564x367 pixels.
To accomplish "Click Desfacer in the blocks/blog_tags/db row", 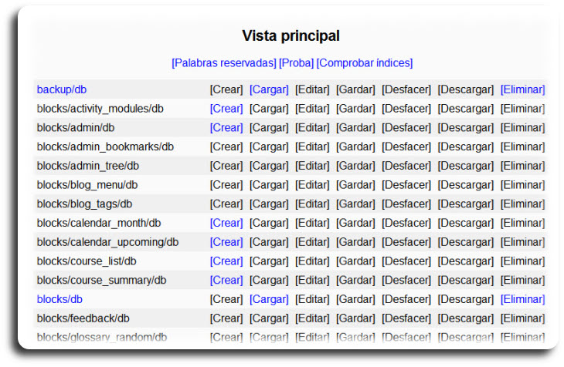I will click(x=406, y=204).
